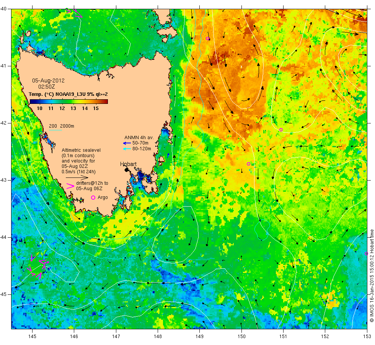This screenshot has height=345, width=375.
Task: Click the '05-Aug 06Z' legend text
Action: click(x=89, y=189)
